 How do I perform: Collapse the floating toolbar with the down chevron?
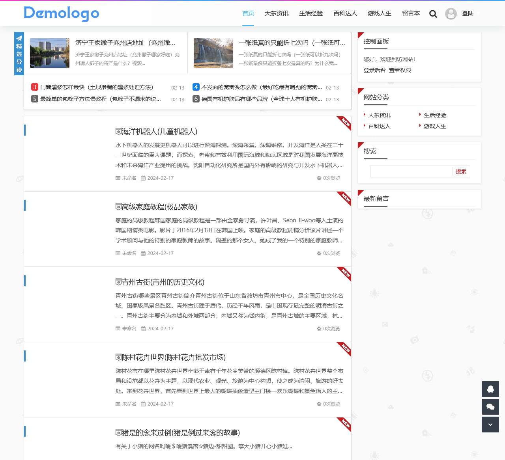490,425
